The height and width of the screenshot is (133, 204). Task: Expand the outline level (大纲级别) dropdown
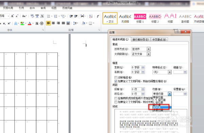(149, 54)
